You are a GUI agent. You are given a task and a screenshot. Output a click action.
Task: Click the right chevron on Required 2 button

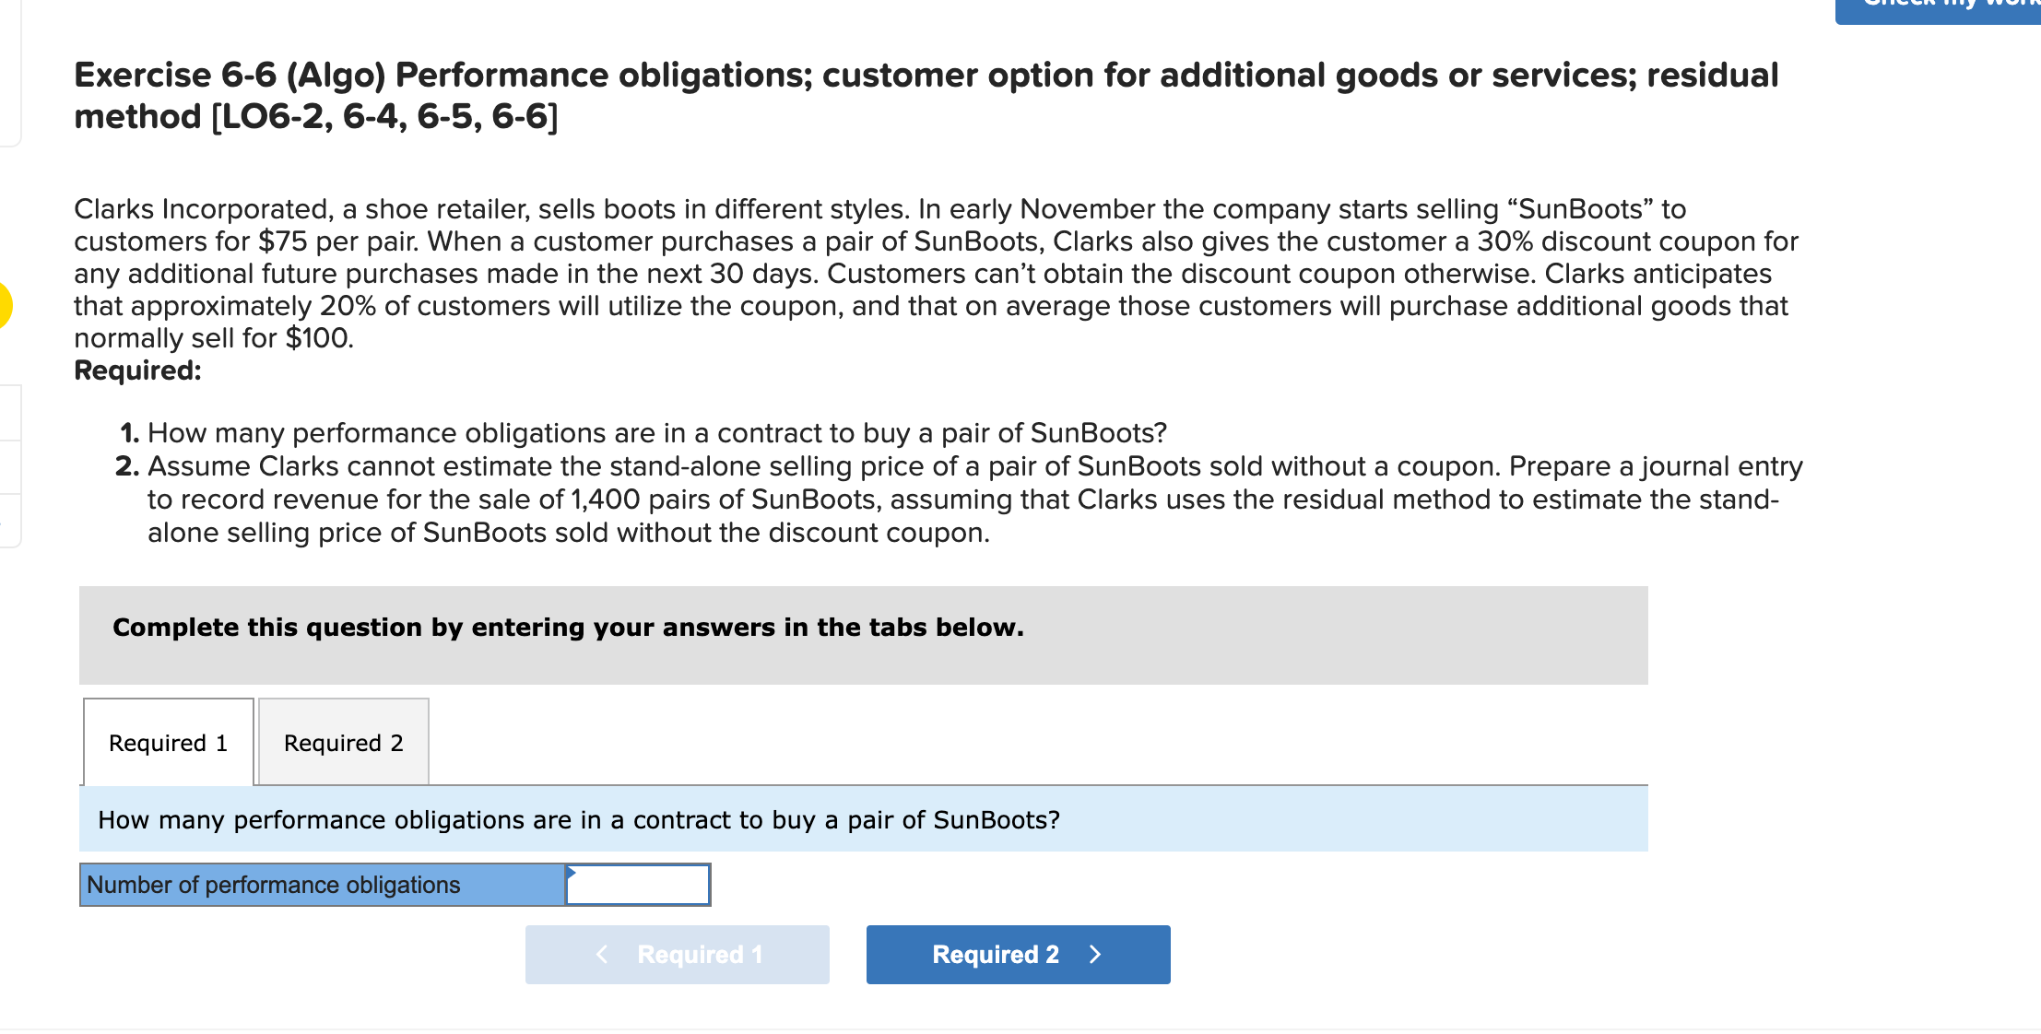click(x=1095, y=955)
